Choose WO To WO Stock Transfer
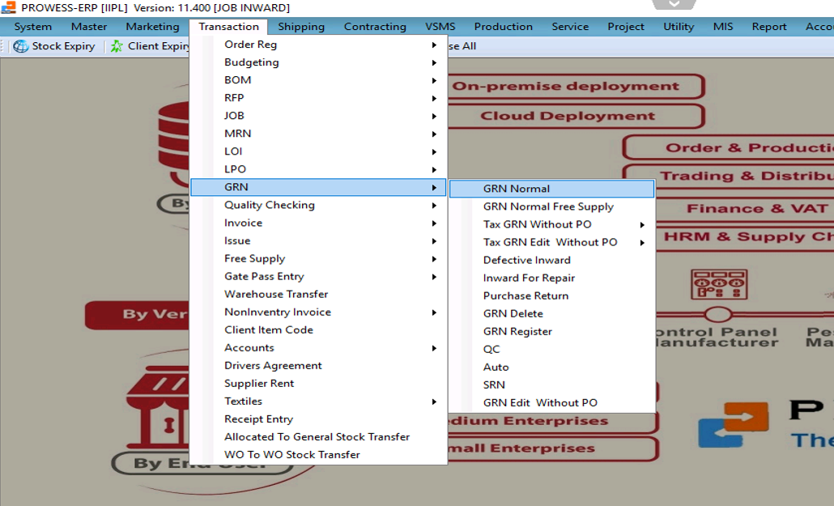This screenshot has width=834, height=506. tap(291, 454)
